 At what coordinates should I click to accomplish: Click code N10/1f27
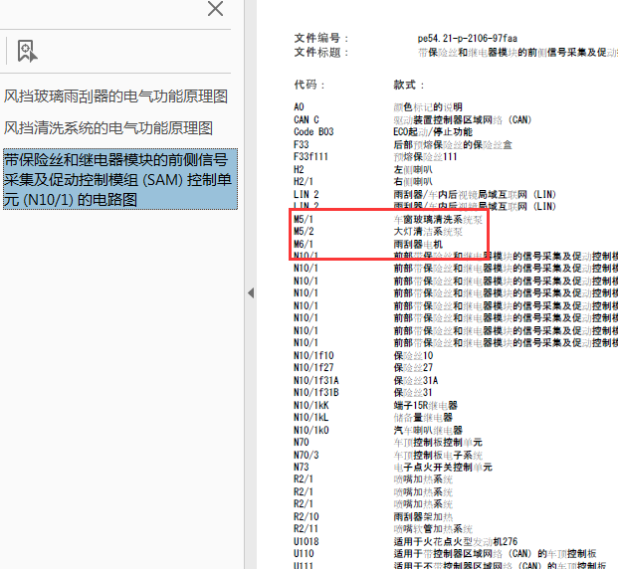(313, 368)
